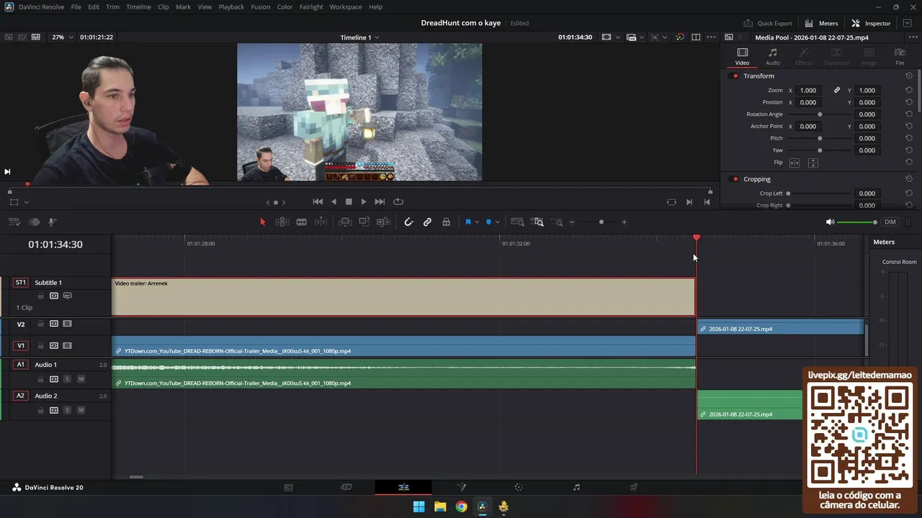Click the insert clip edit icon
The height and width of the screenshot is (518, 922).
345,222
